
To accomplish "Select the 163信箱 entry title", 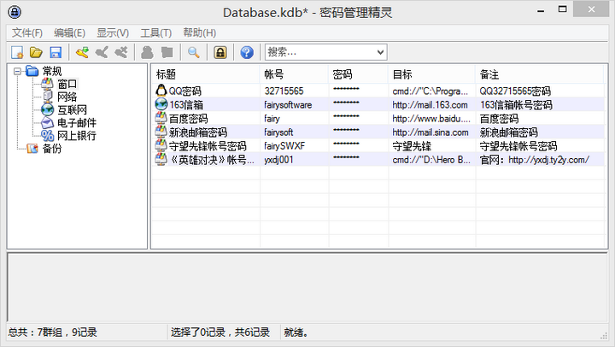I will (x=186, y=105).
